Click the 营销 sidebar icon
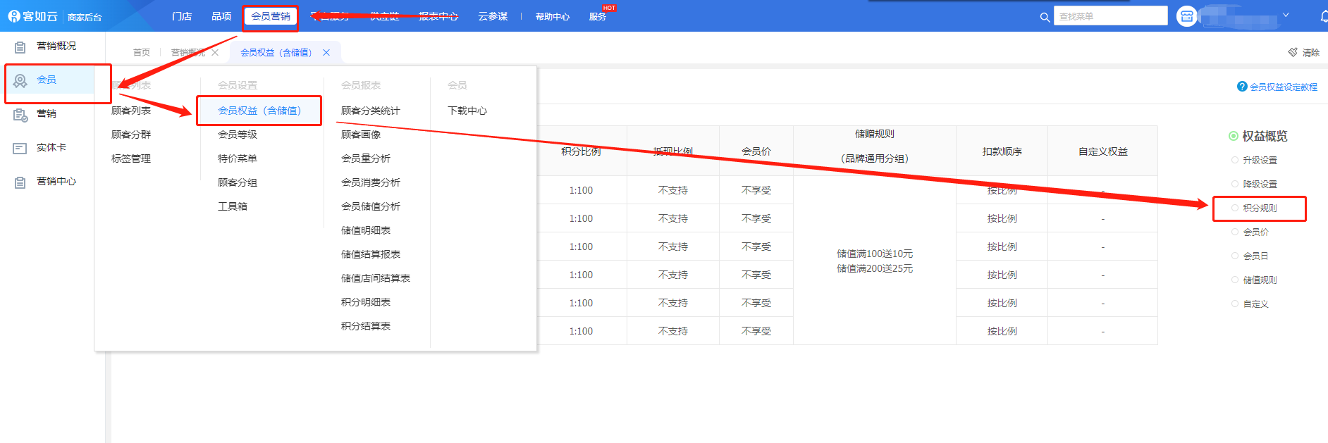 tap(20, 114)
